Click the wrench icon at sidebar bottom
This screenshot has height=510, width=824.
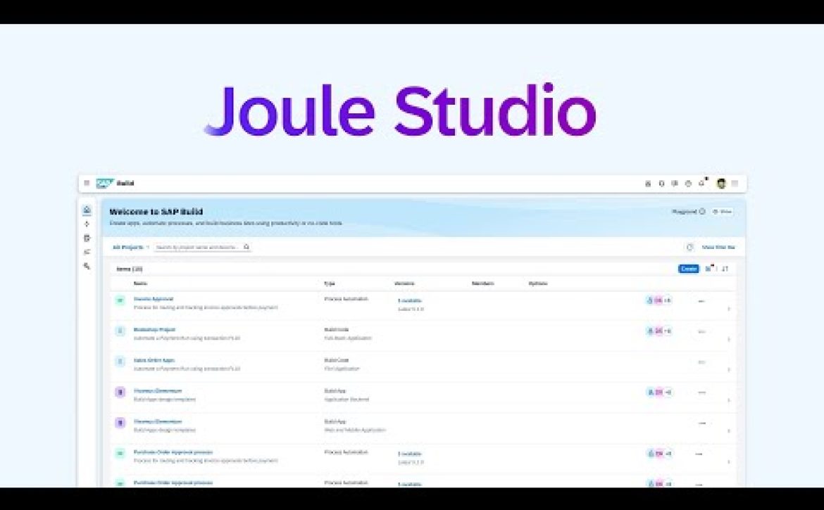pos(87,266)
